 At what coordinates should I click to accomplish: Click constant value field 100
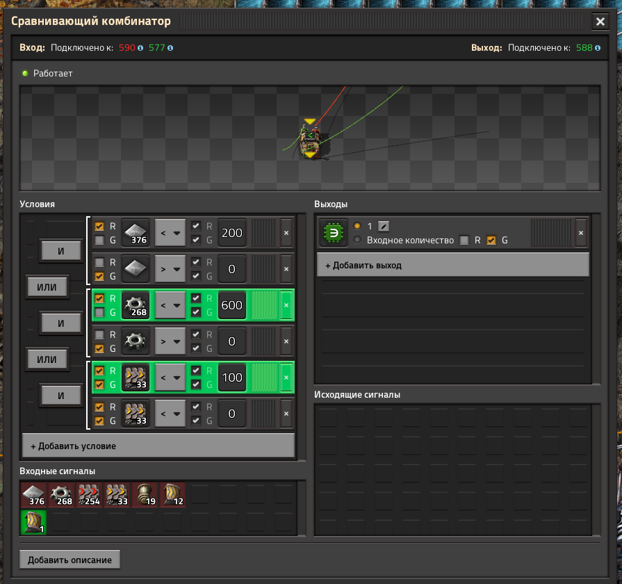(x=232, y=378)
